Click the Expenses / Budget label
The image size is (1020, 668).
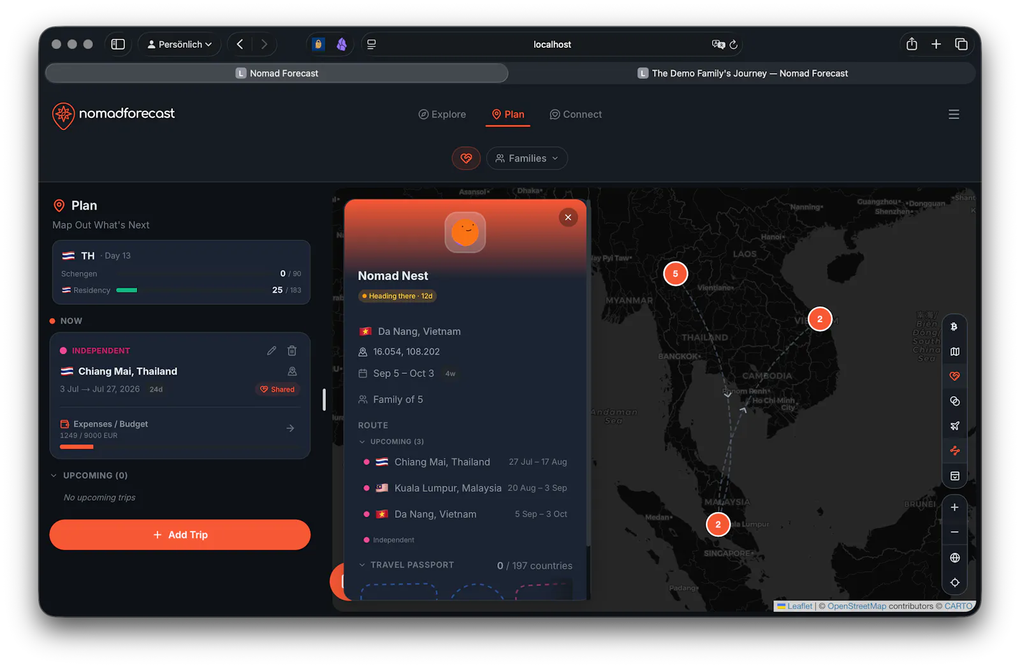tap(110, 424)
